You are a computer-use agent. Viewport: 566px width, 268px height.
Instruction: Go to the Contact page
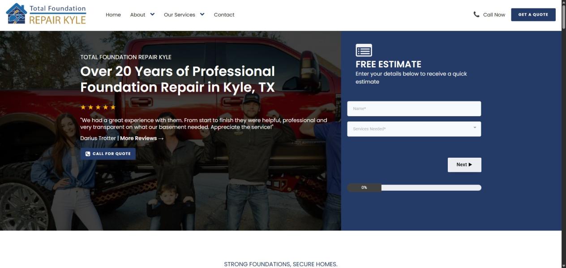(224, 15)
